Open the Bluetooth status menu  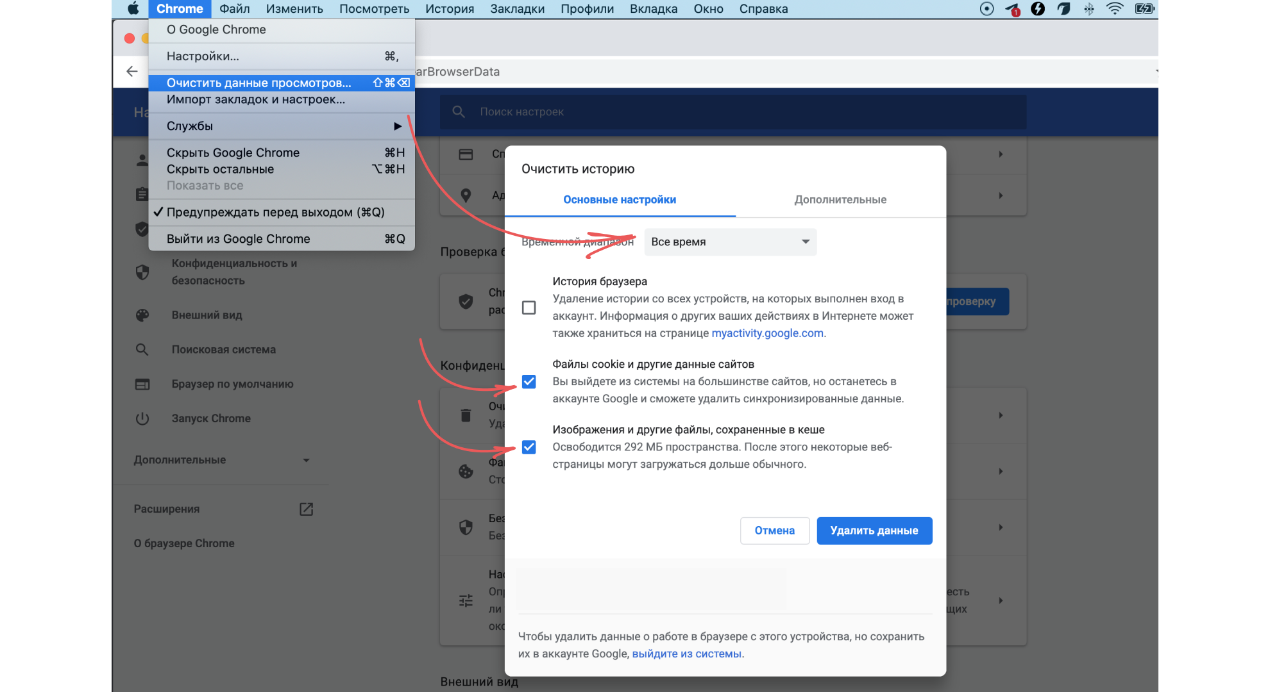coord(1089,9)
